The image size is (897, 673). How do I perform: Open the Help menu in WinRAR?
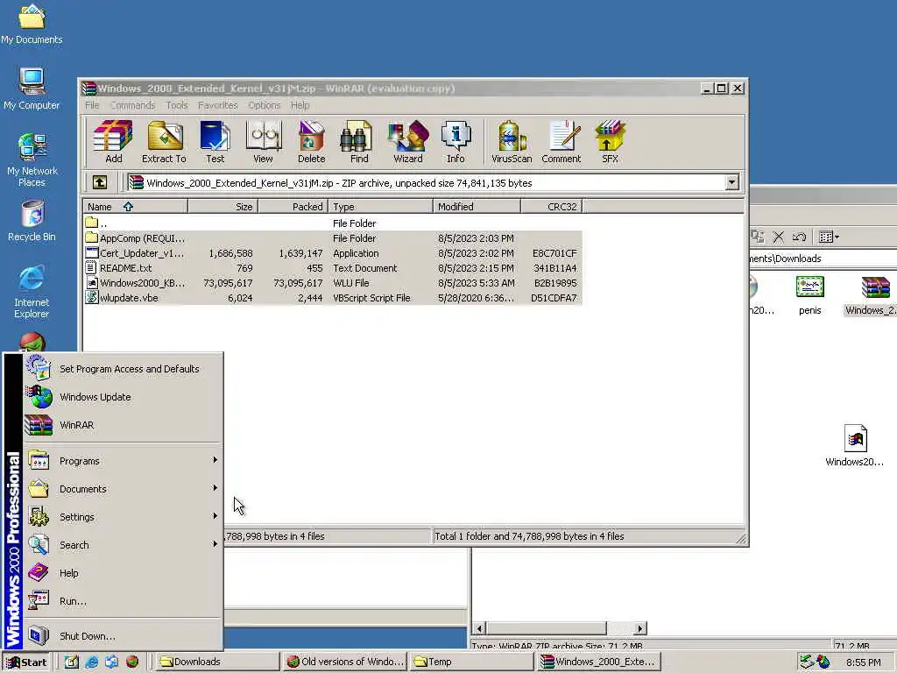(300, 105)
